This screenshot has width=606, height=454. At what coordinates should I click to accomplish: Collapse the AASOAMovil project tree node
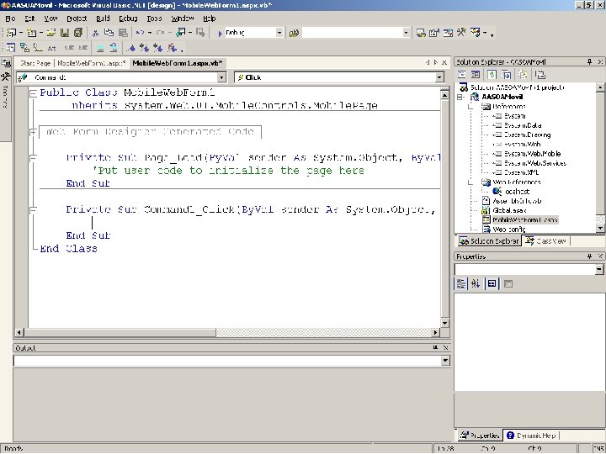[460, 97]
